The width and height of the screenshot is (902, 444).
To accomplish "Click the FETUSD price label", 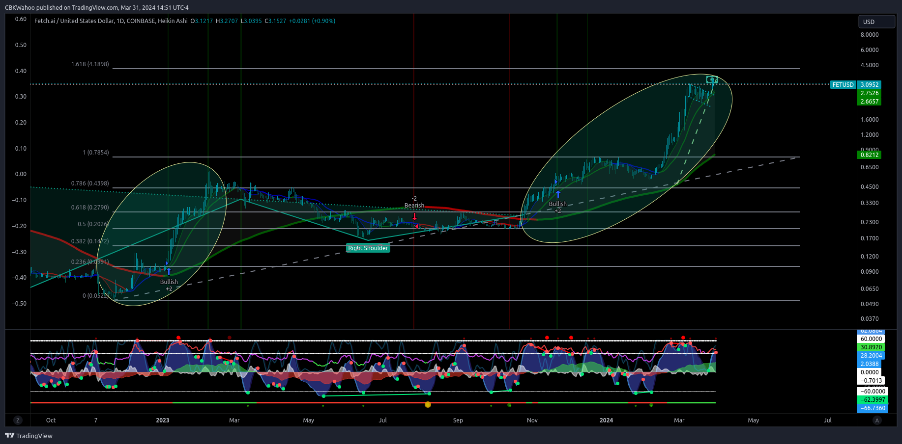I will 843,85.
